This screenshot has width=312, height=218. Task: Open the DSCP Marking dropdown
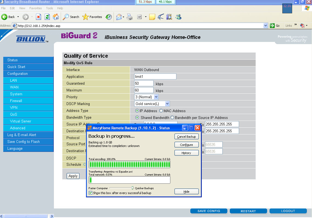(x=167, y=104)
